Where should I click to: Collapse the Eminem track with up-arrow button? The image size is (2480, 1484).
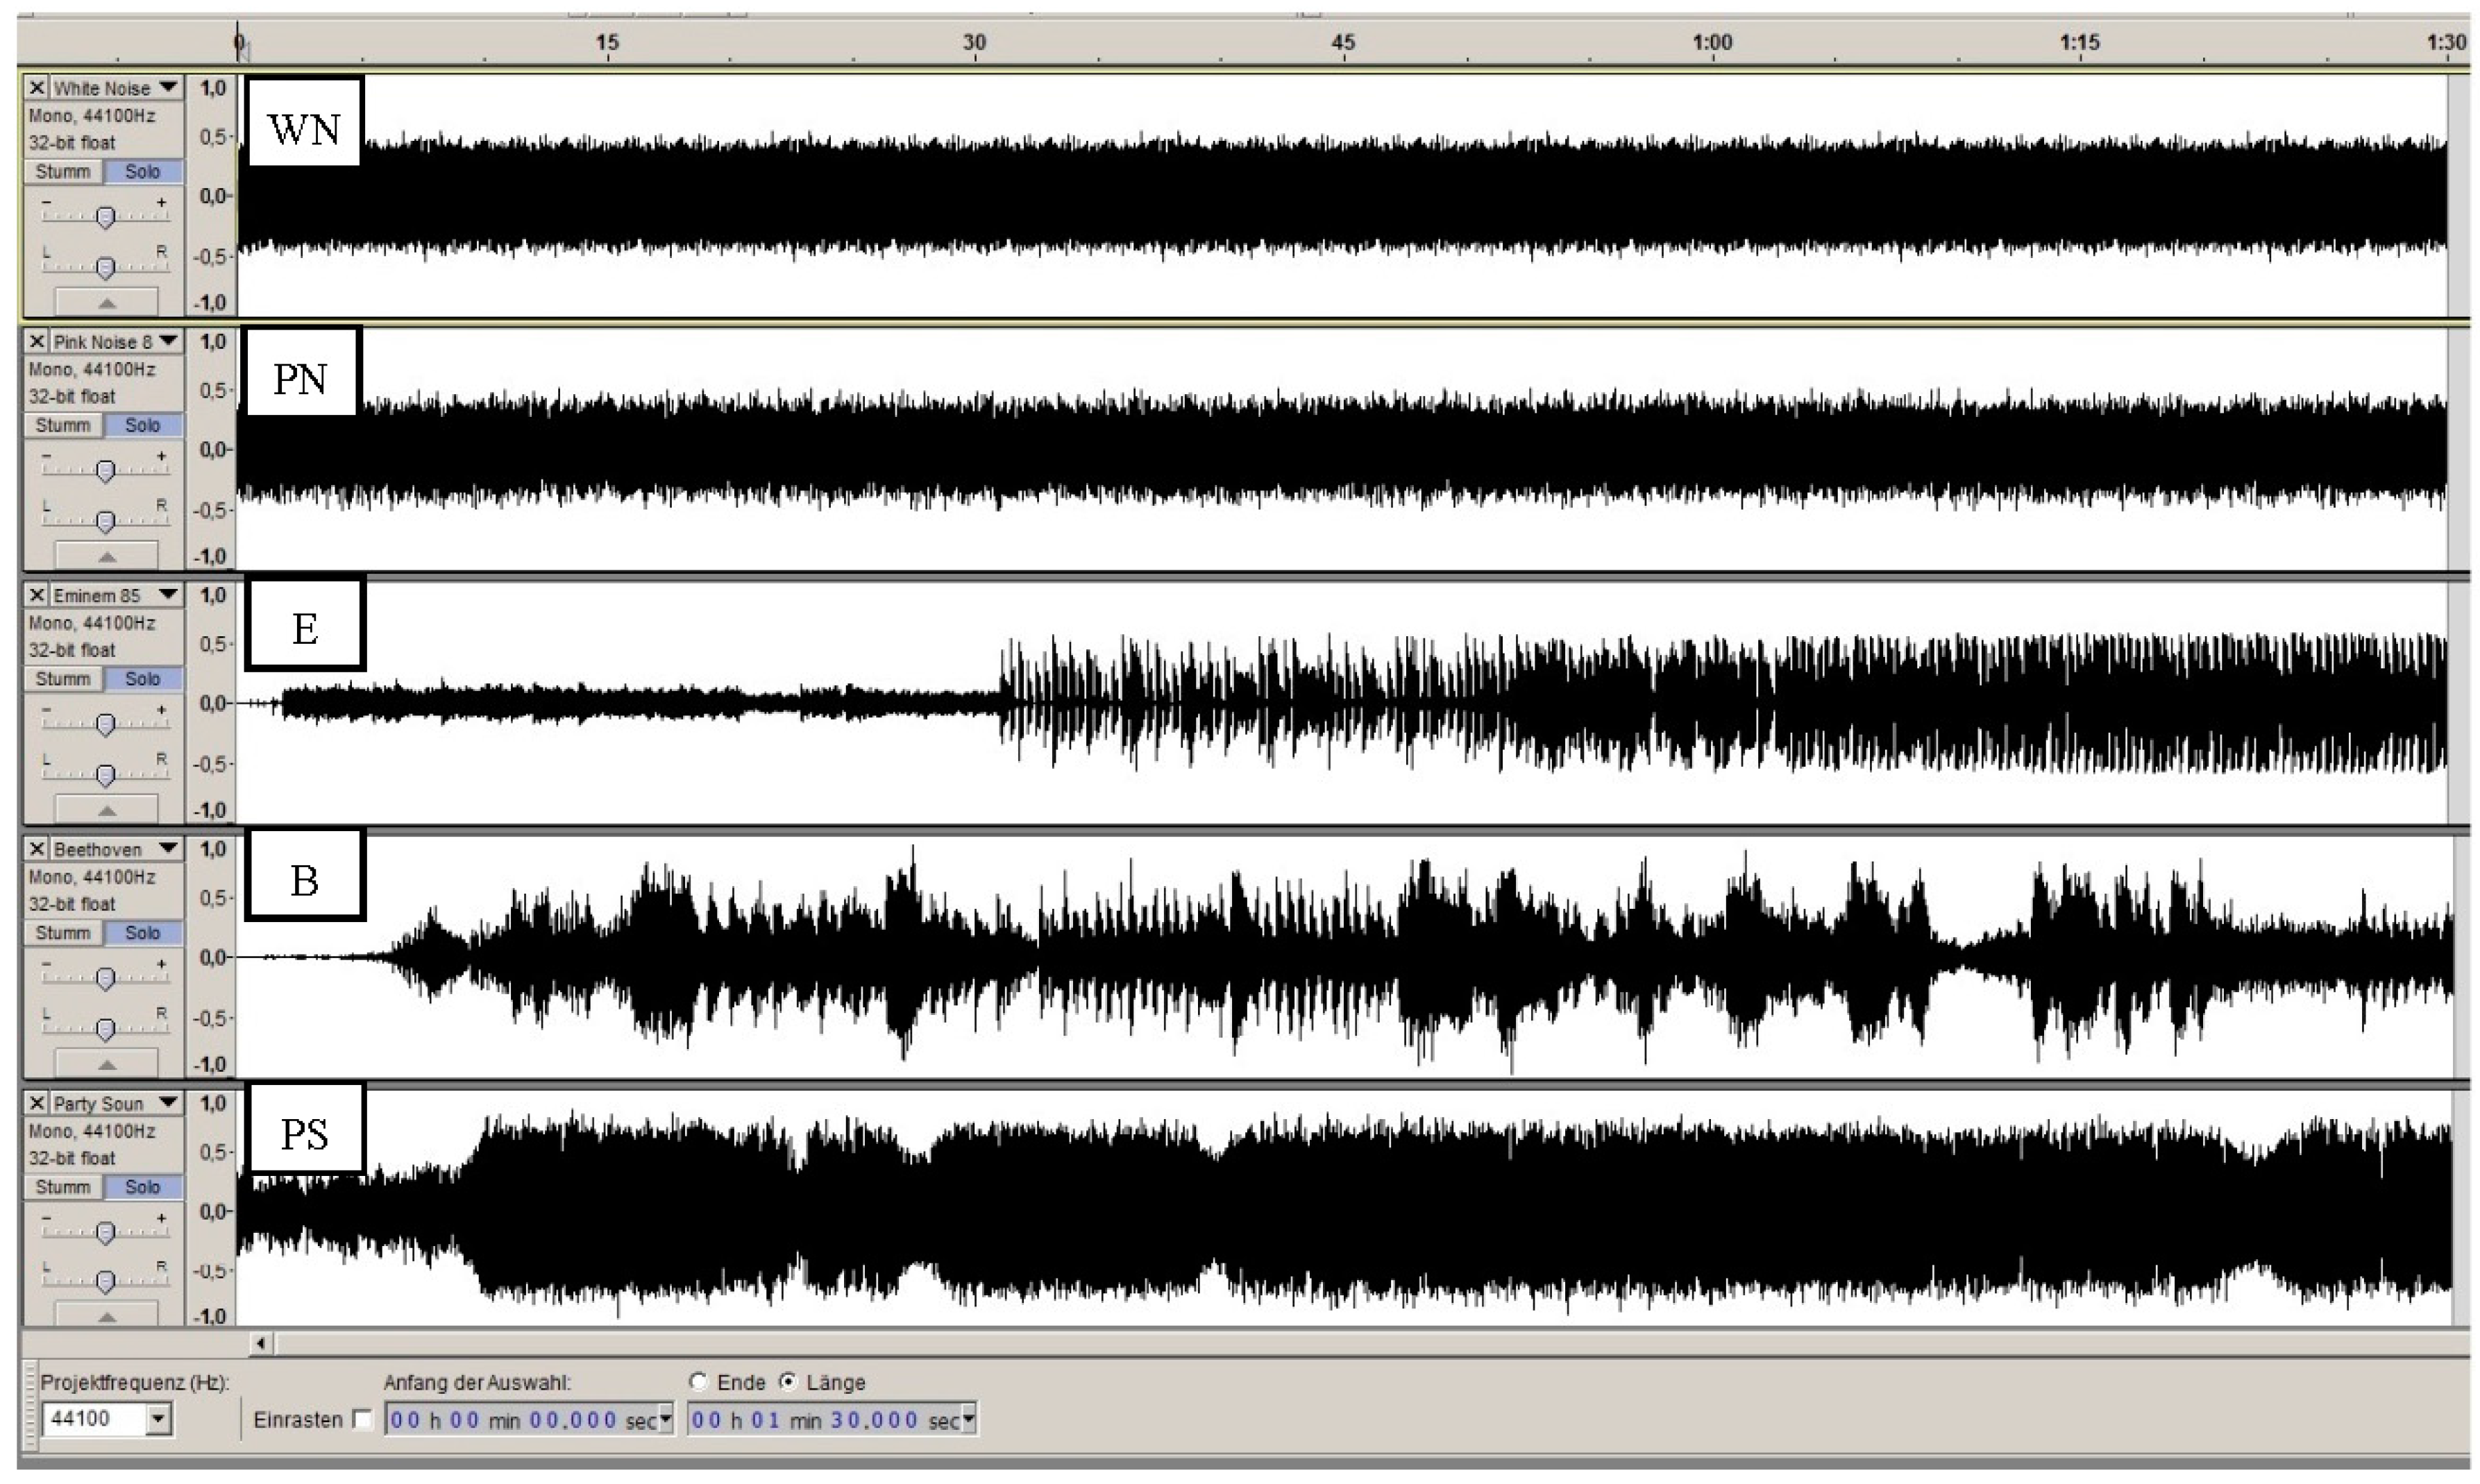point(106,809)
